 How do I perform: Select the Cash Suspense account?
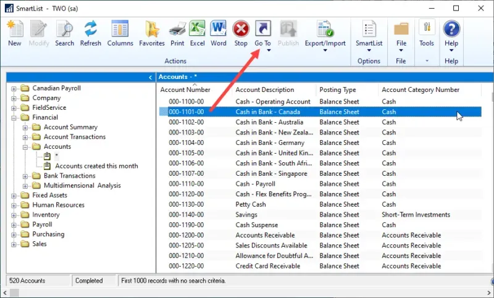320,225
